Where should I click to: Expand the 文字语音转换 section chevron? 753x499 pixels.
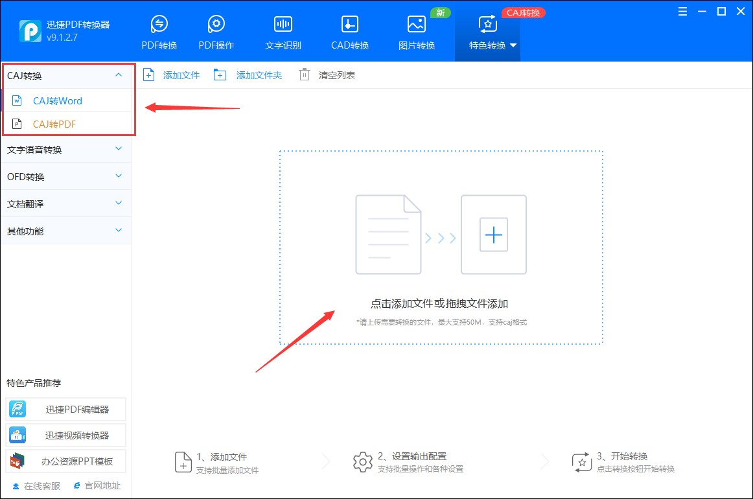coord(119,149)
